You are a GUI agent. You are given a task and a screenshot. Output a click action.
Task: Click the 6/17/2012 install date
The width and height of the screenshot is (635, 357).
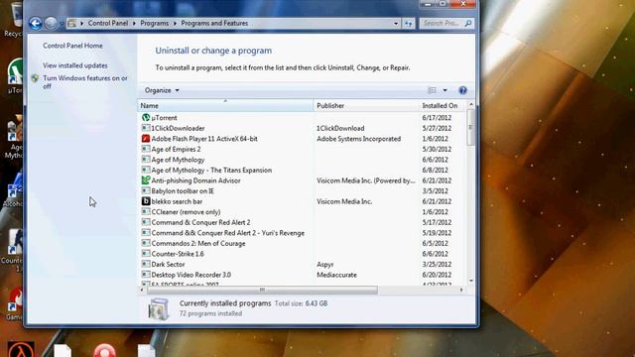(437, 117)
